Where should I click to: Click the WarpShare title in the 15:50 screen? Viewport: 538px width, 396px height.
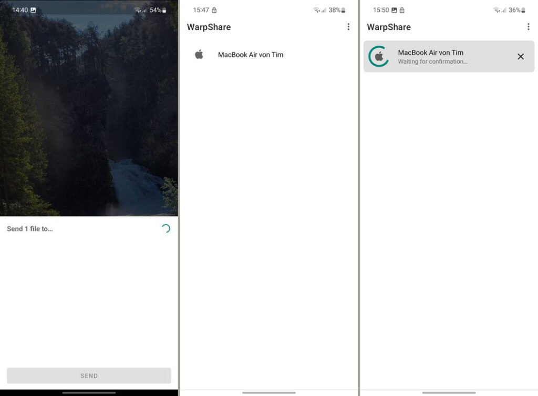389,27
